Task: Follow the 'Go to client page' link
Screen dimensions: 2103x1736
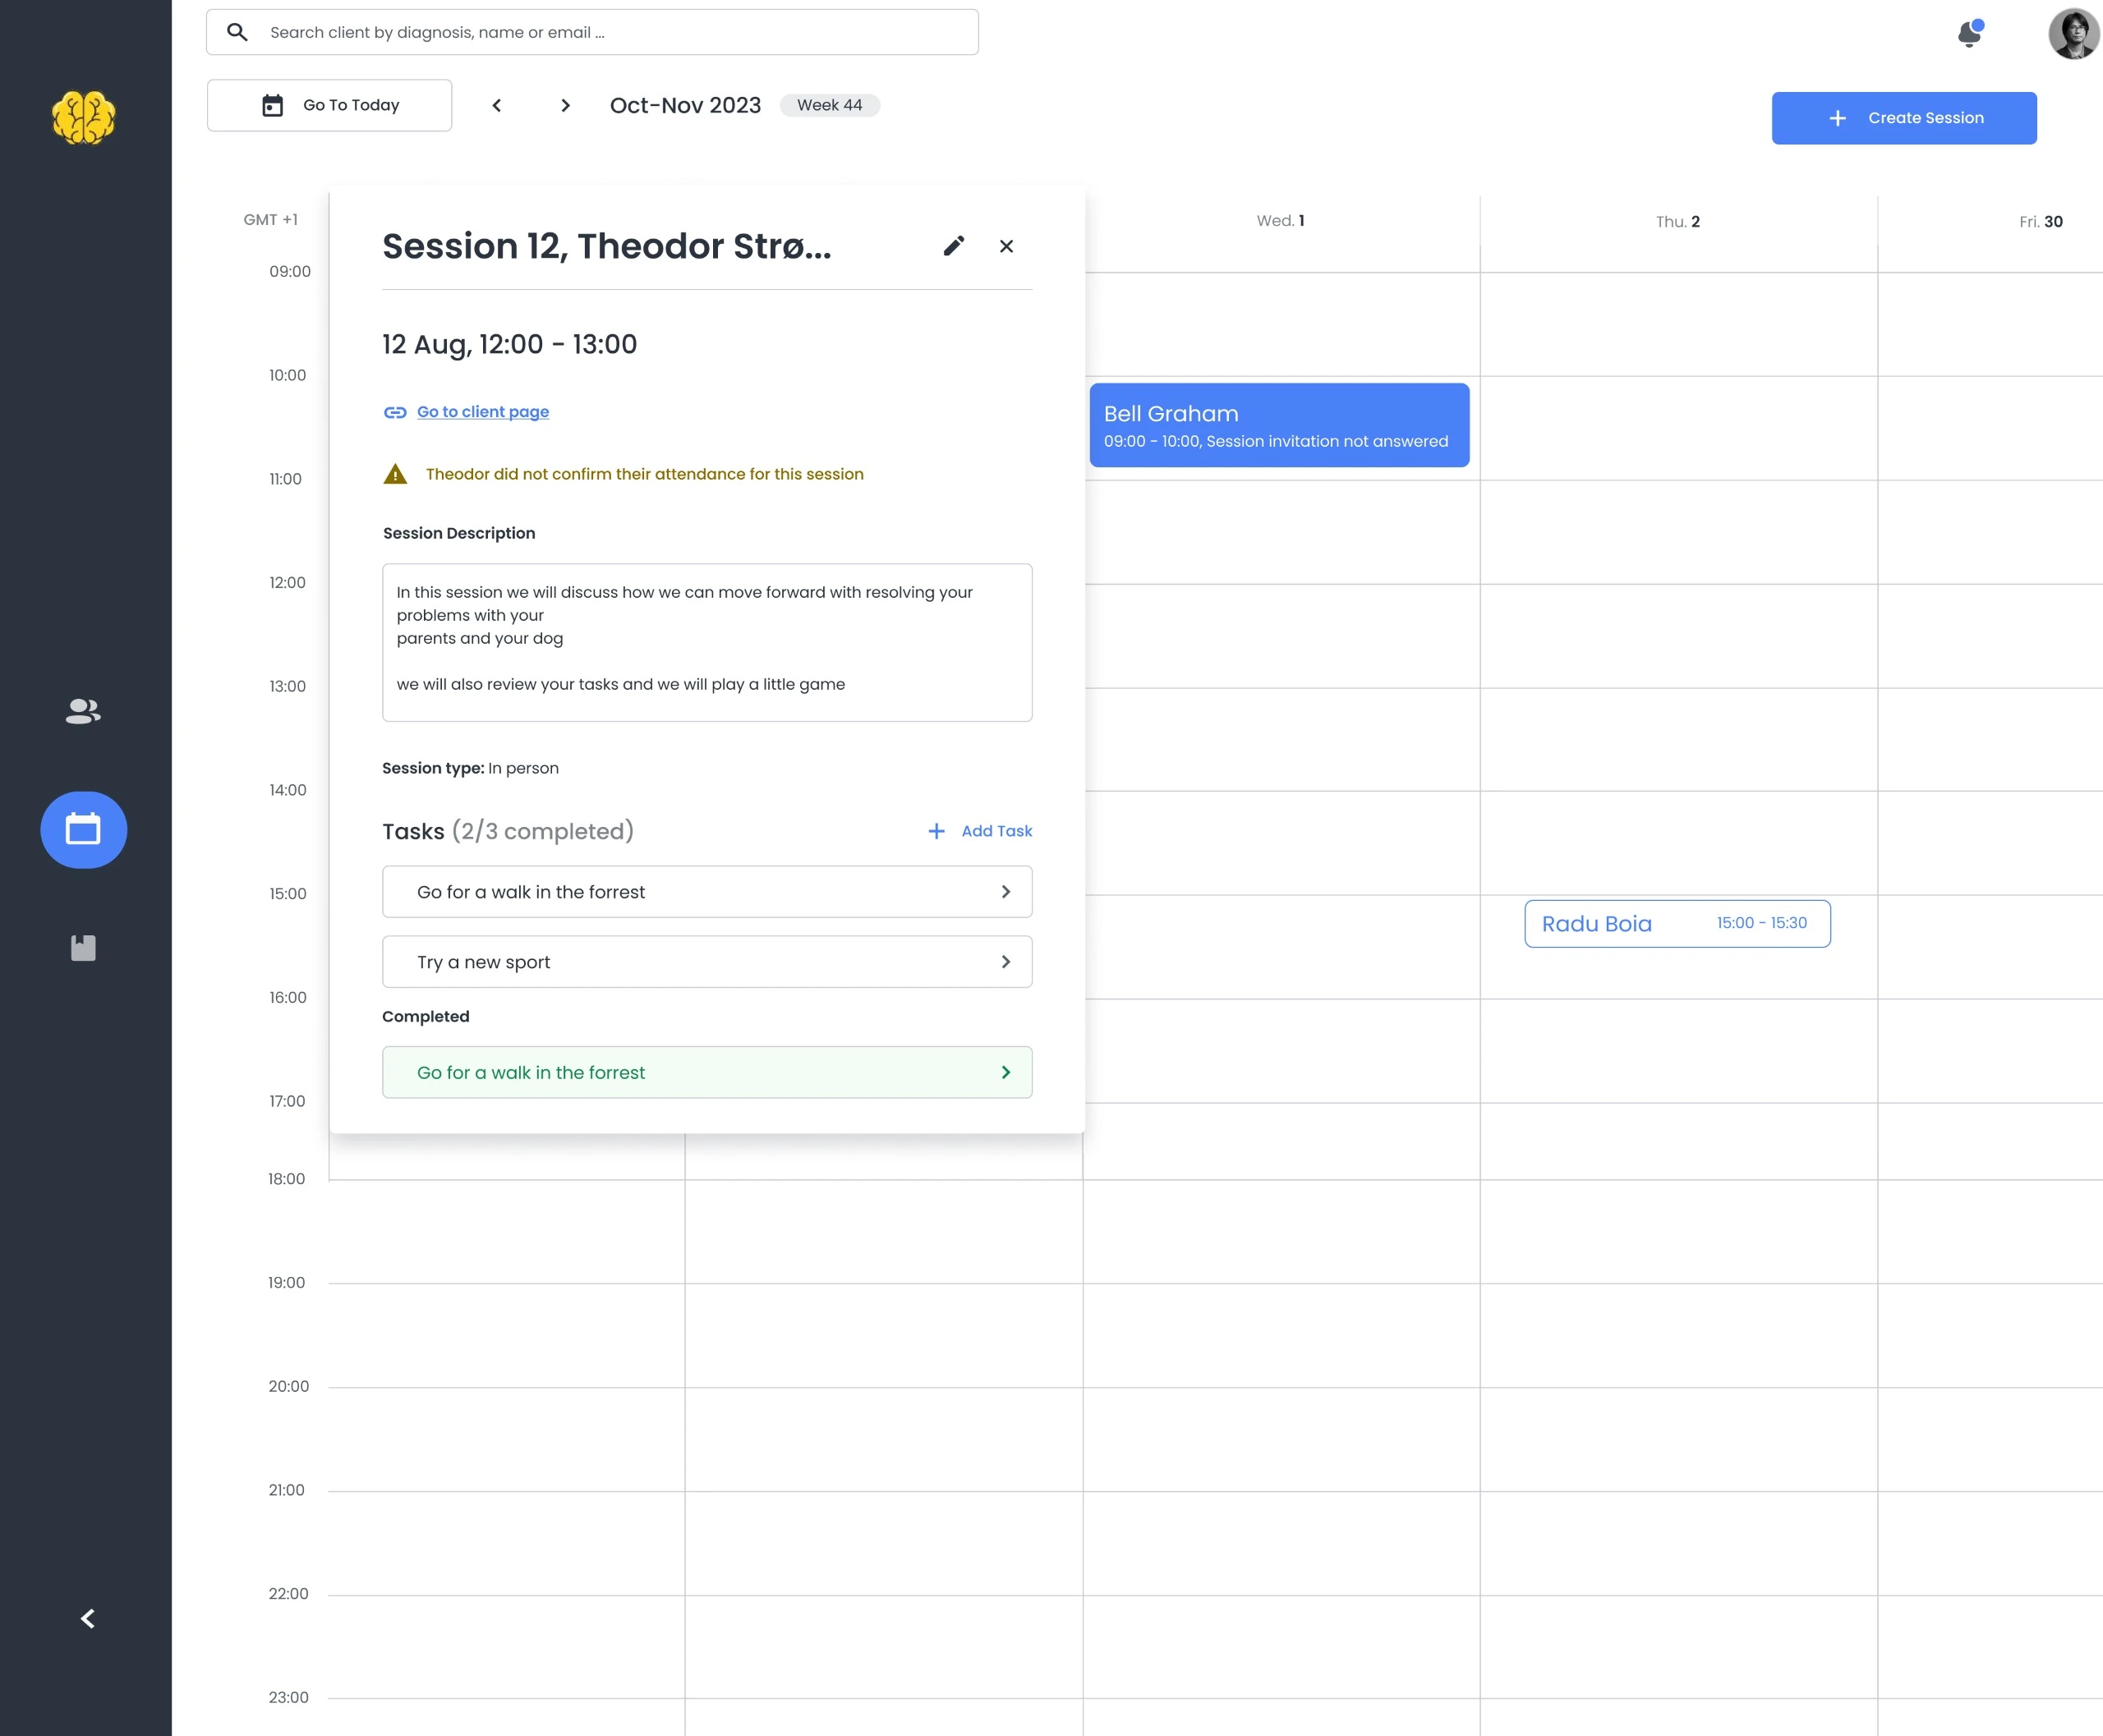Action: (482, 412)
